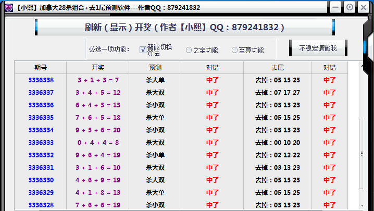Toggle the 智能切换算法 checkbox
Image resolution: width=374 pixels, height=211 pixels.
pos(143,50)
